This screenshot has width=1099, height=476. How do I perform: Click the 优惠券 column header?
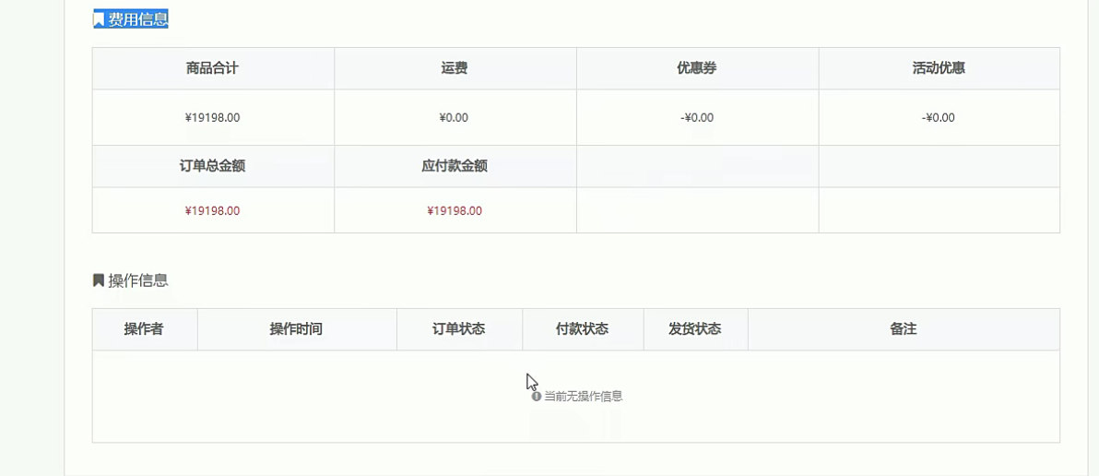[697, 68]
